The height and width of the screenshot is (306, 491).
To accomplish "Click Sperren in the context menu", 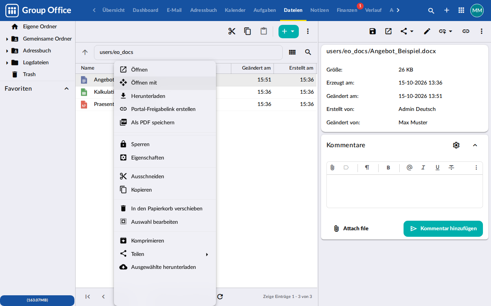I will (x=165, y=144).
